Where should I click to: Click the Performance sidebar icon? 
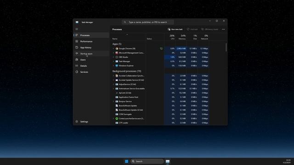pos(77,41)
